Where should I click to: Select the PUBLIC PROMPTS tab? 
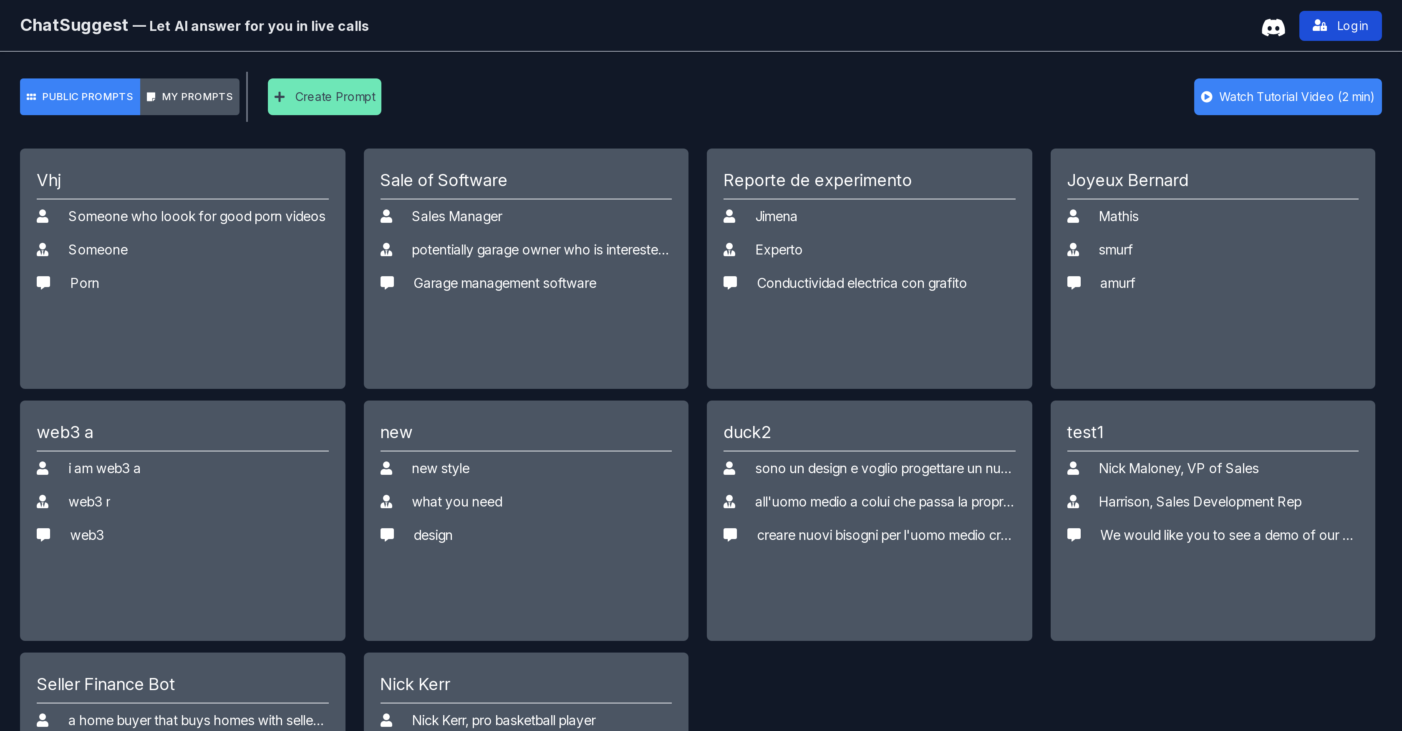[x=80, y=96]
